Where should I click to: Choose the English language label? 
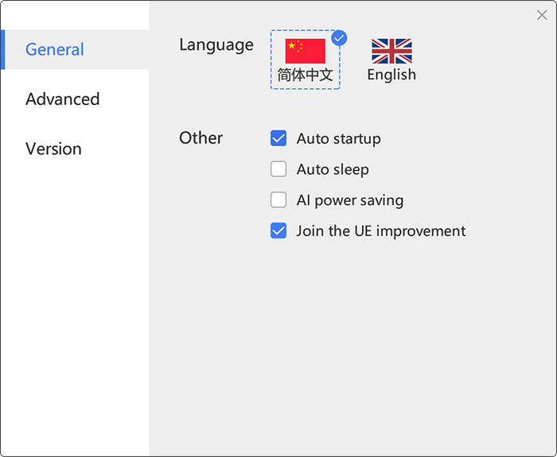[391, 75]
